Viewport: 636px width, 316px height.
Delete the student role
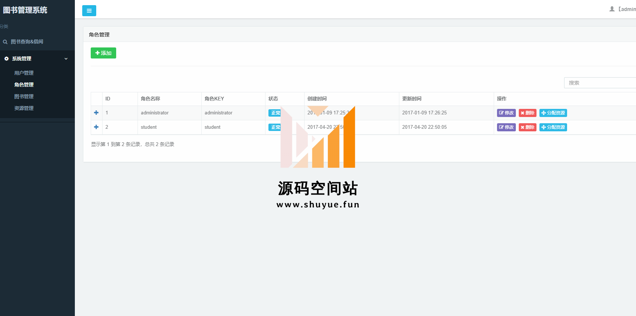[x=527, y=127]
